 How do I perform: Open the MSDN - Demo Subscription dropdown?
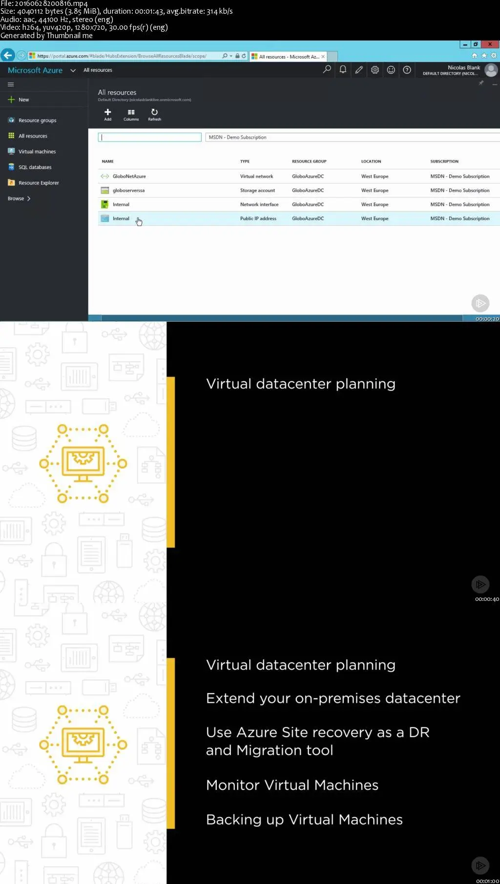click(353, 137)
